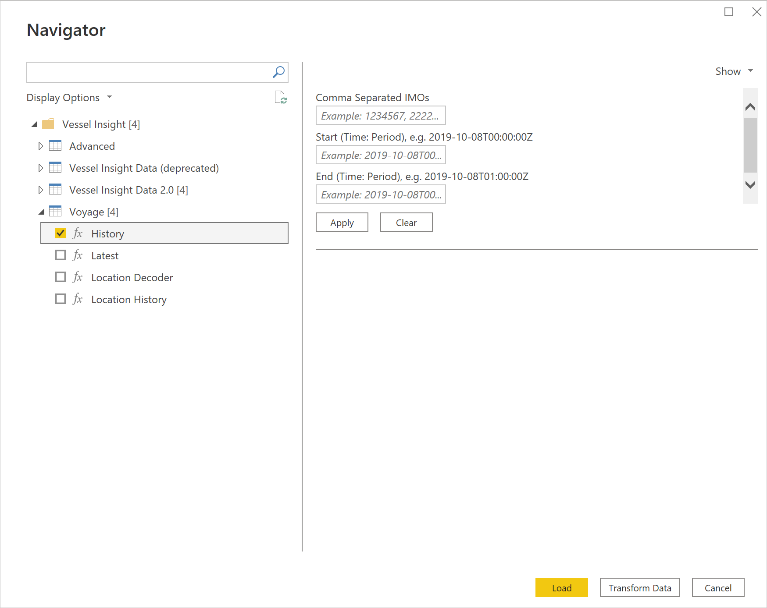
Task: Expand Vessel Insight Data 2.0 node
Action: coord(40,190)
